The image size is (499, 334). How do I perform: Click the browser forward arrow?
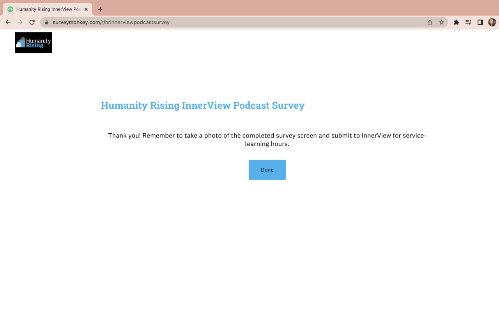[20, 22]
